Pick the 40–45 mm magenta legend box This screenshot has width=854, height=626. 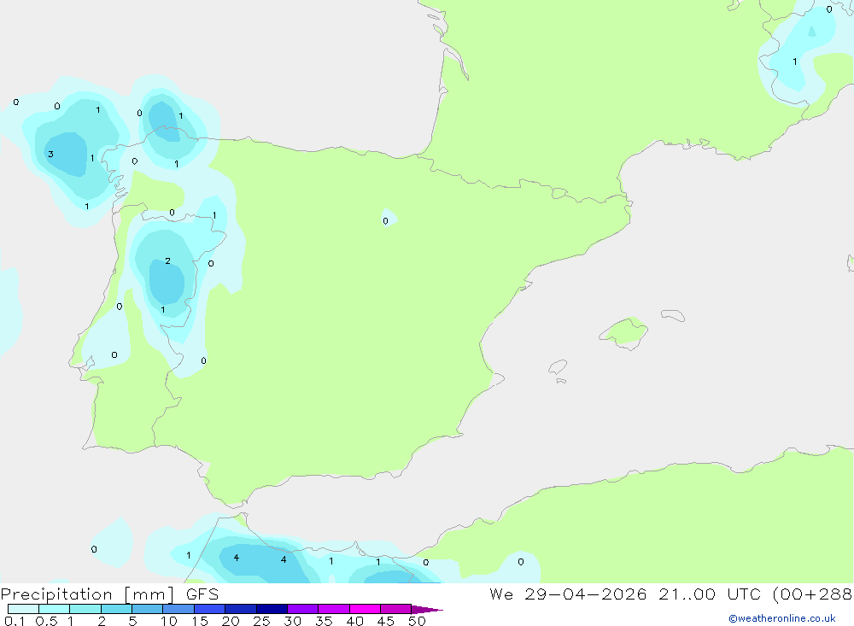[x=365, y=609]
